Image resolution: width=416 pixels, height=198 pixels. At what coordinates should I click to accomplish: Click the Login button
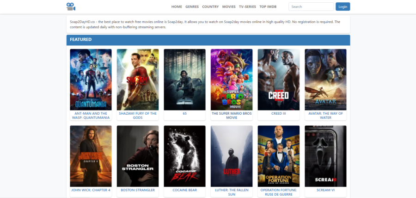pyautogui.click(x=343, y=6)
